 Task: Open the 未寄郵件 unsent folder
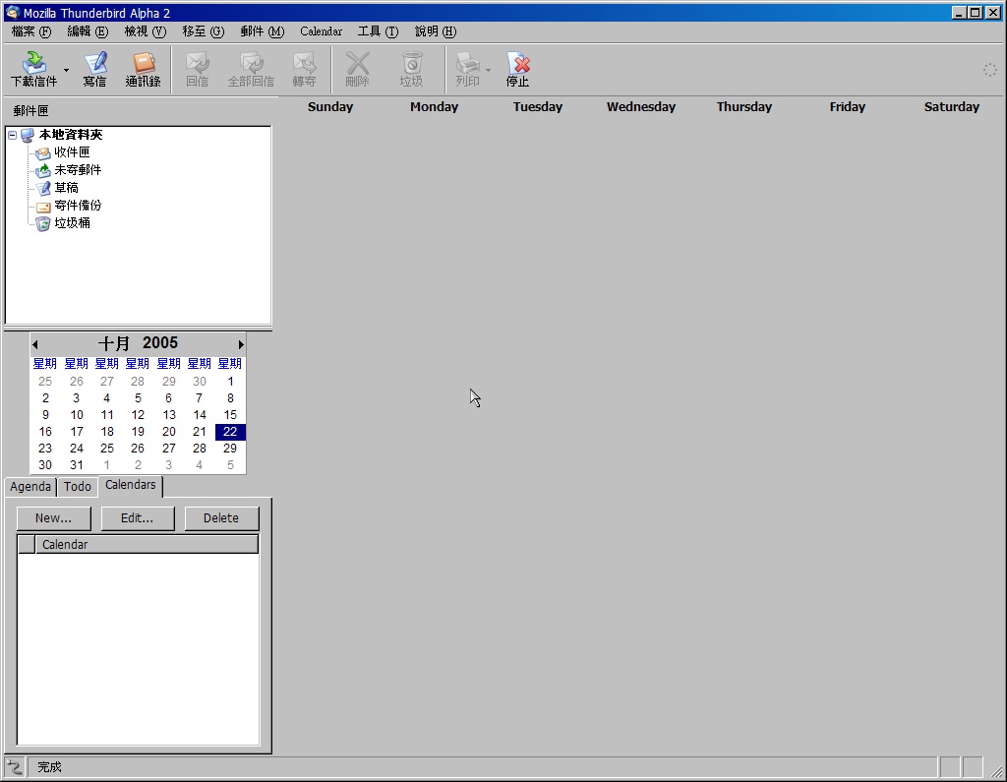(77, 170)
